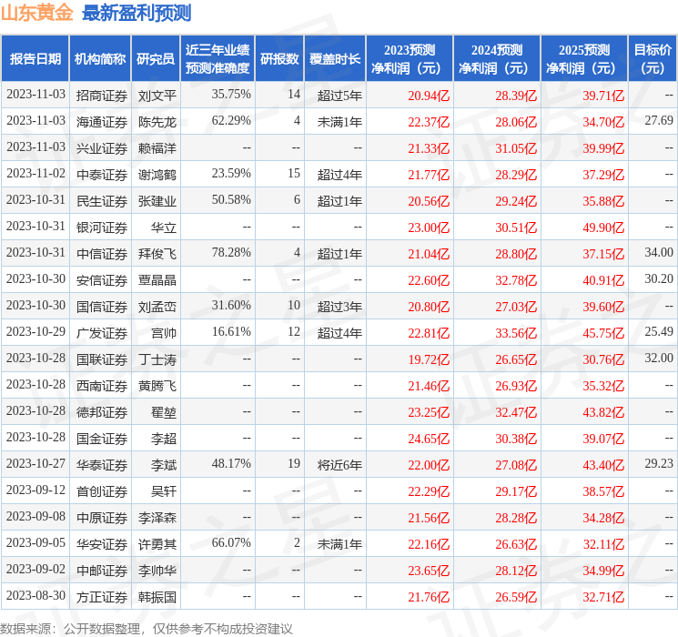Click the 中泰证券 institution cell

(102, 175)
